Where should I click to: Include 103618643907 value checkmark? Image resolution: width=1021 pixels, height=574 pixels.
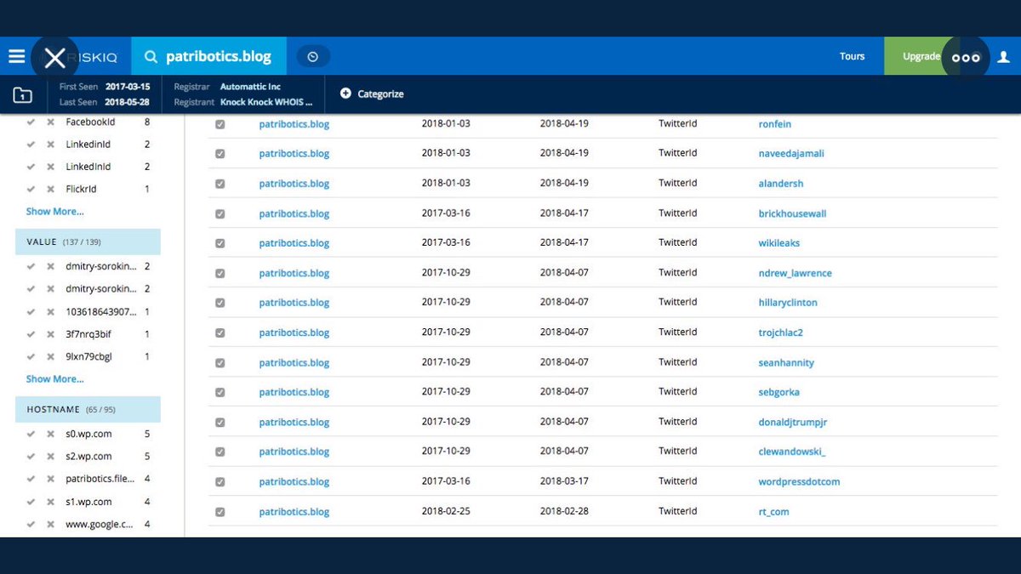[x=31, y=312]
